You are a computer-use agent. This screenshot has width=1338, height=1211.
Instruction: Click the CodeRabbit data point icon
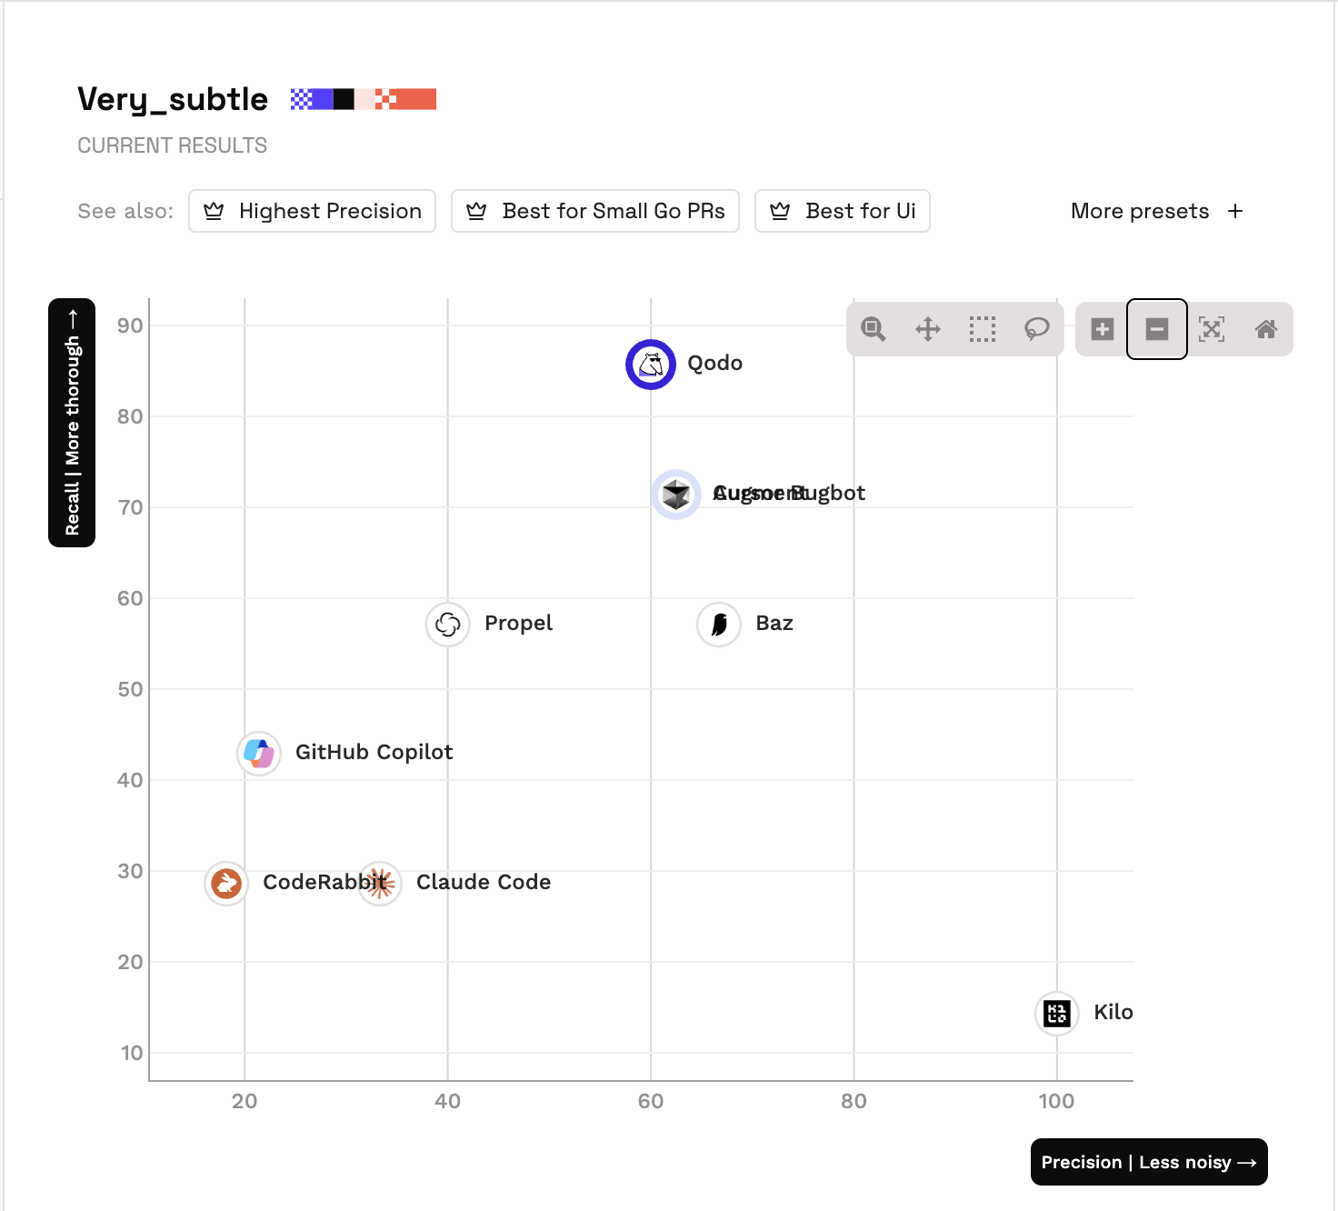tap(226, 883)
